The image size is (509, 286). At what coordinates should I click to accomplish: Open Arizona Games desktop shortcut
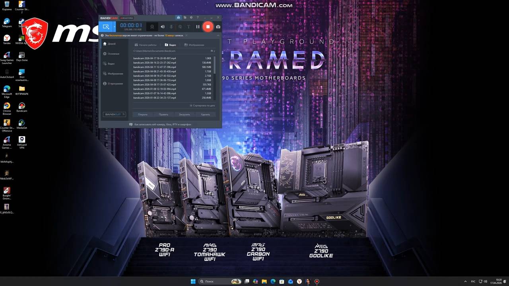pos(7,142)
